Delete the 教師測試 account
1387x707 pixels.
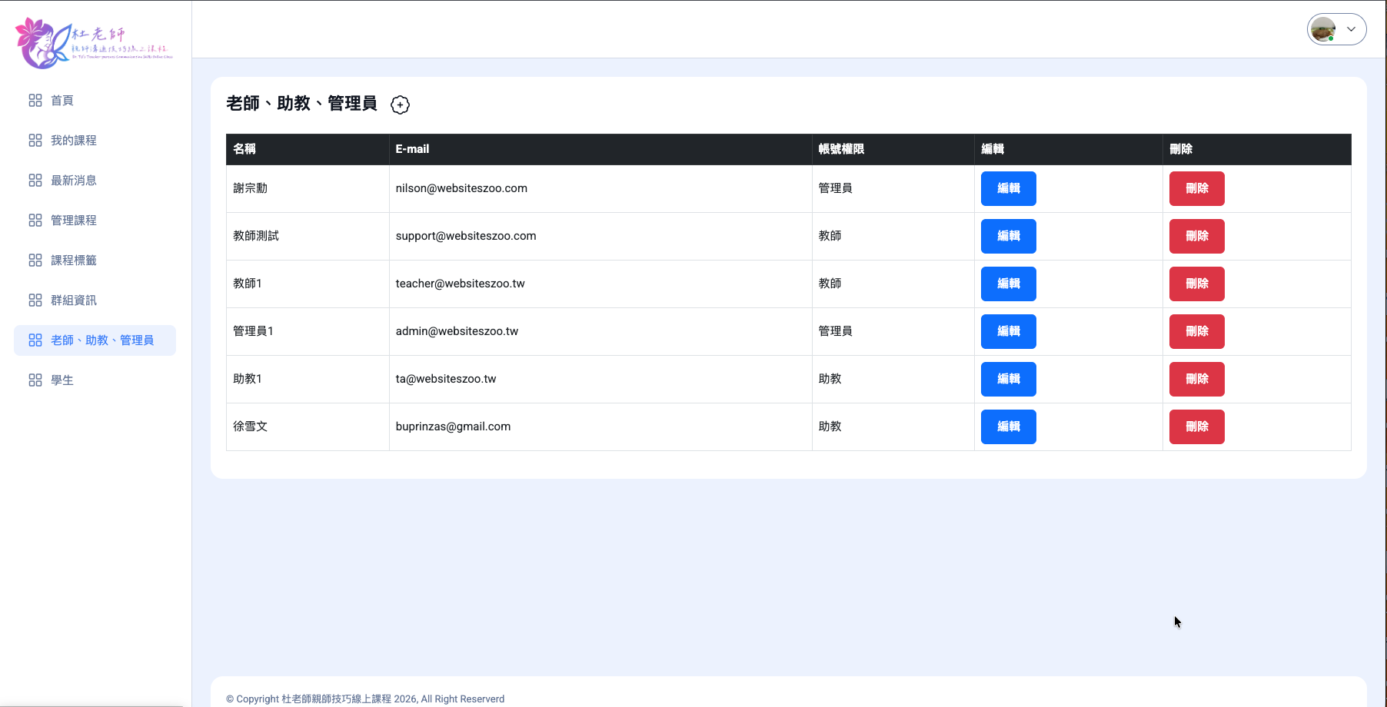point(1196,236)
